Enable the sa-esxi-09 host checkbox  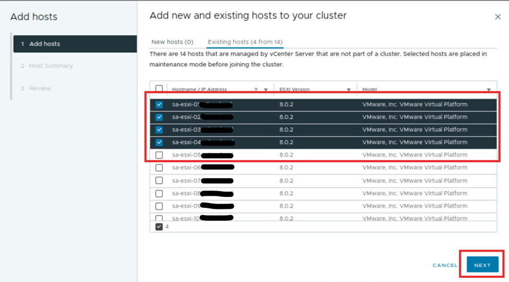click(159, 206)
